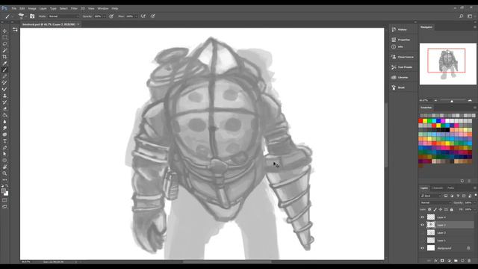The width and height of the screenshot is (478, 269).
Task: Change screen mode from toolbox bottom
Action: tap(4, 207)
